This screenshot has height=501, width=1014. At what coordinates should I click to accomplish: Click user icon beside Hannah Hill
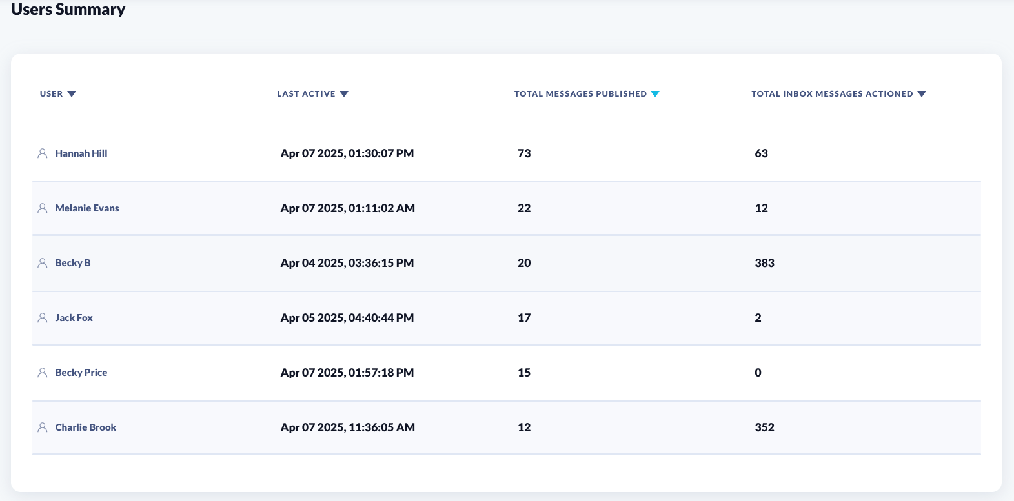(43, 153)
